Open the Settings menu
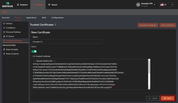The height and width of the screenshot is (103, 178). point(38,5)
